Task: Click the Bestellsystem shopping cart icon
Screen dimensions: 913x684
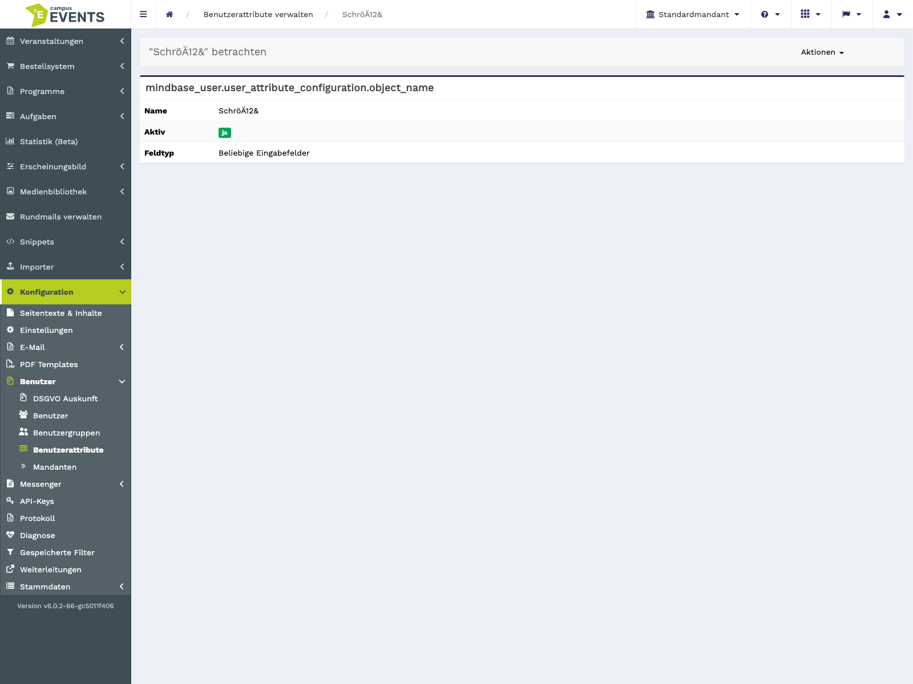Action: coord(10,66)
